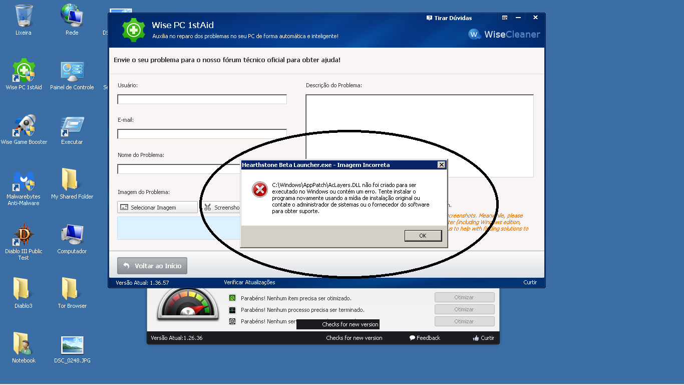Open the Notebook folder on the desktop
The width and height of the screenshot is (684, 385).
click(x=24, y=348)
